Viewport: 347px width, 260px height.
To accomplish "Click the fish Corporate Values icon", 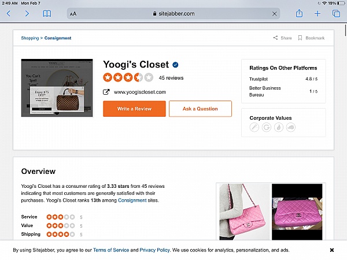I will pos(291,128).
